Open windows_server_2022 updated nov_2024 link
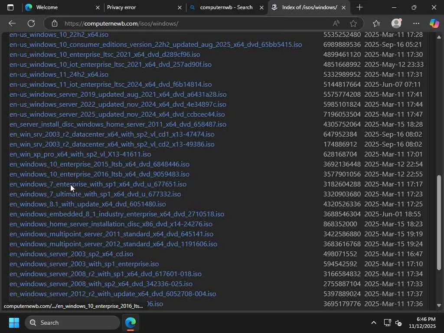The image size is (444, 333). click(118, 104)
